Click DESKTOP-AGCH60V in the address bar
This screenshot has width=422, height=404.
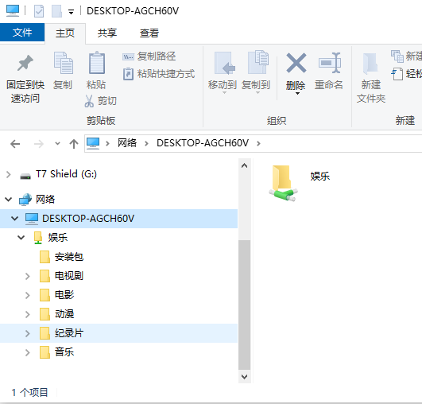click(x=203, y=143)
